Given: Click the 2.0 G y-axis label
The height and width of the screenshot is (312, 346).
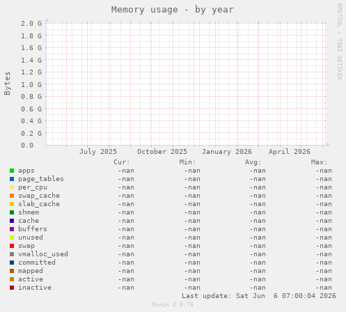Looking at the screenshot, I should tap(31, 24).
